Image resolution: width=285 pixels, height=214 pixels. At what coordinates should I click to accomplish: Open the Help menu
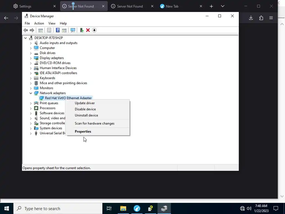[63, 23]
